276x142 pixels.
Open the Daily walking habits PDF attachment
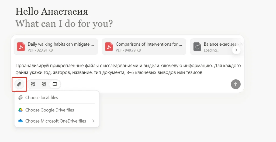pyautogui.click(x=61, y=47)
